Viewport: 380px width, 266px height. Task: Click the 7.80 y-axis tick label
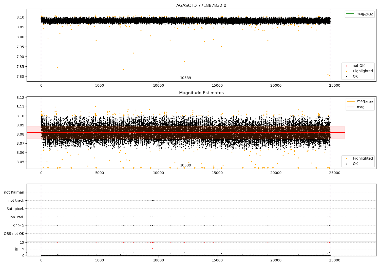pyautogui.click(x=20, y=77)
